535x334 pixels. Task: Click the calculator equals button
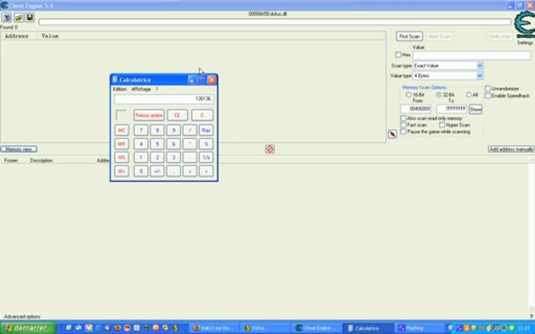pyautogui.click(x=206, y=171)
